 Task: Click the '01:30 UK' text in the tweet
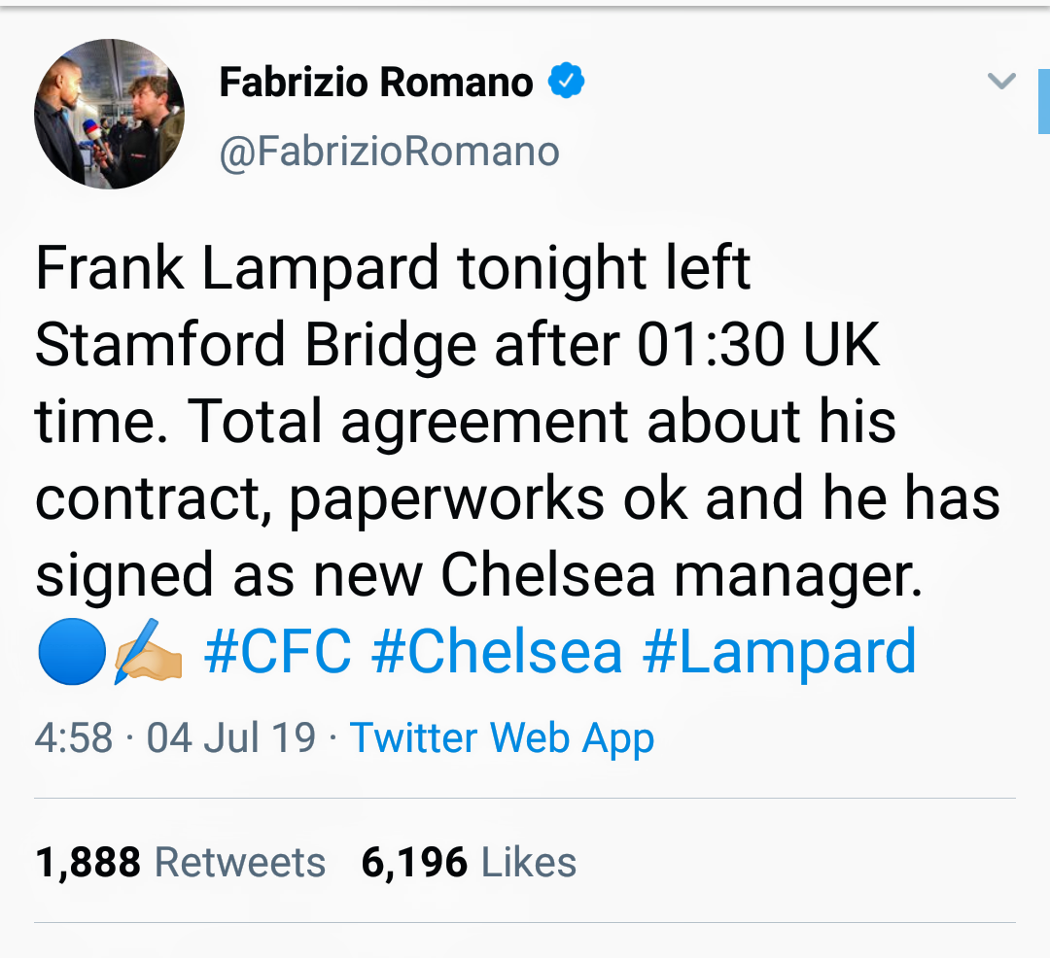click(758, 344)
